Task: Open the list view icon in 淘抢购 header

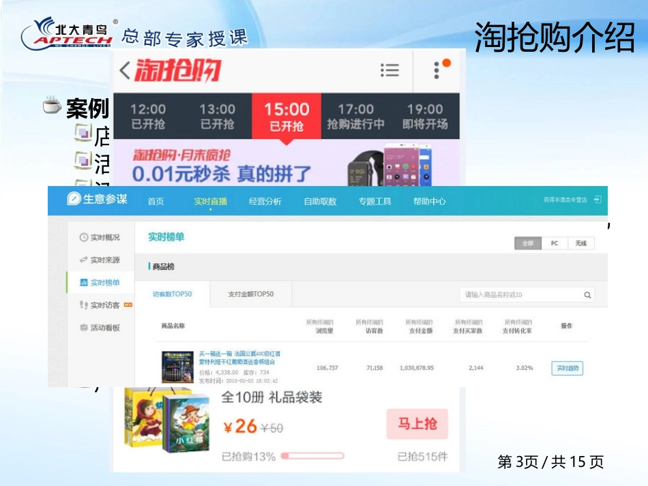Action: 389,70
